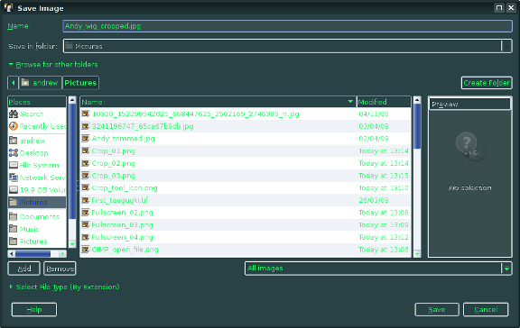520x328 pixels.
Task: Click the Name column sort arrow
Action: [350, 101]
